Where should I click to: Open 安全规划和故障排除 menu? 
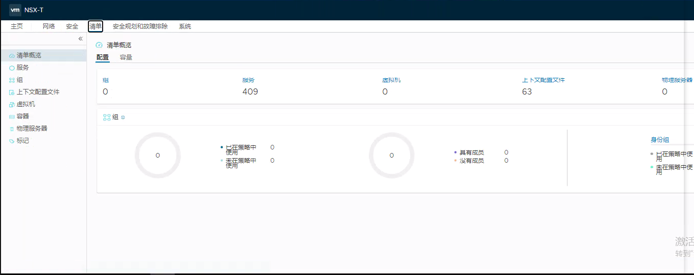pyautogui.click(x=140, y=26)
